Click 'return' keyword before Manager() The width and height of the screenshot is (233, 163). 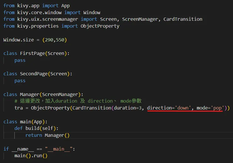[x=34, y=135]
